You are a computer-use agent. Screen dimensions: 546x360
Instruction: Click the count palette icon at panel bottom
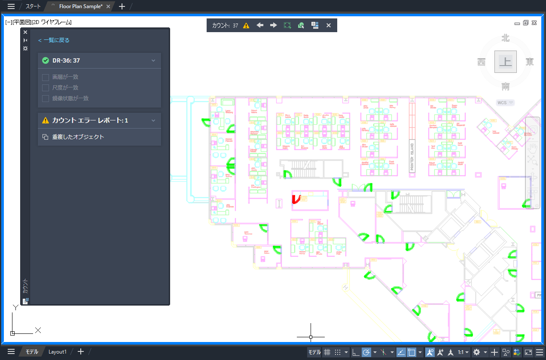tap(25, 301)
